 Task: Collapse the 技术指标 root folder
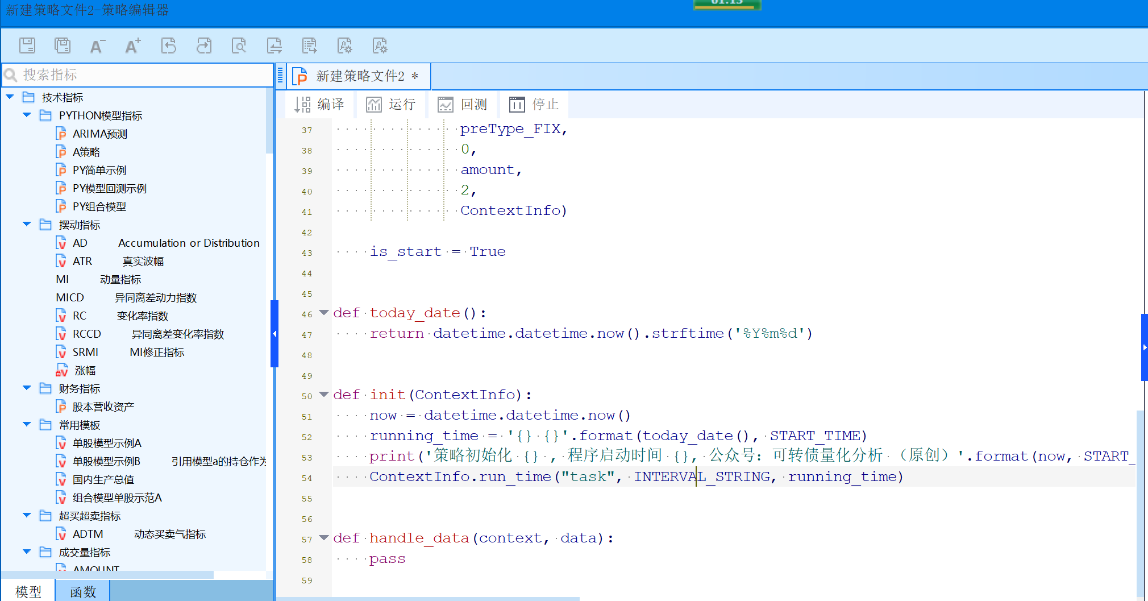pos(10,97)
